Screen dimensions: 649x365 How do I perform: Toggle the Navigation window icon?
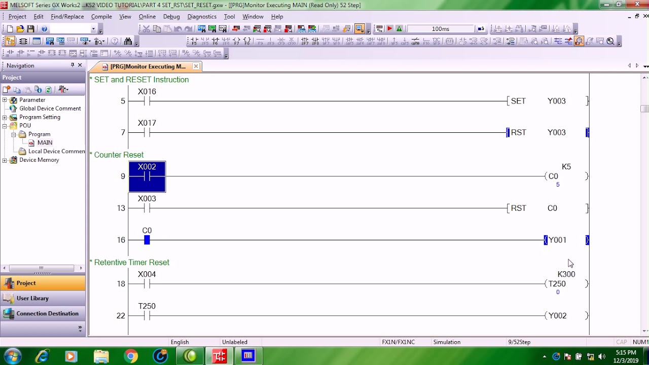click(x=10, y=41)
